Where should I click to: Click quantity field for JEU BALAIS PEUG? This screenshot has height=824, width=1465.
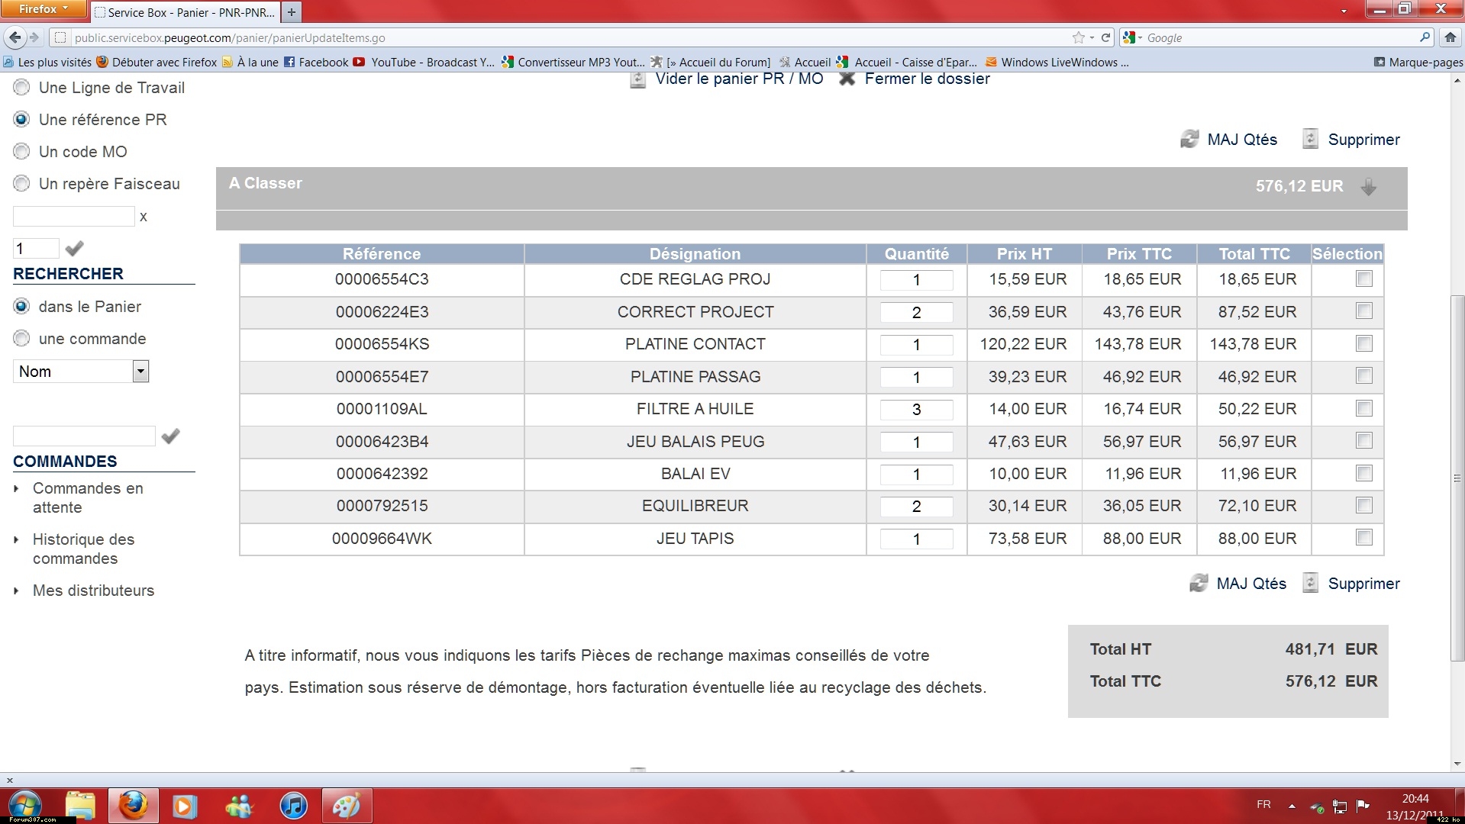tap(916, 442)
